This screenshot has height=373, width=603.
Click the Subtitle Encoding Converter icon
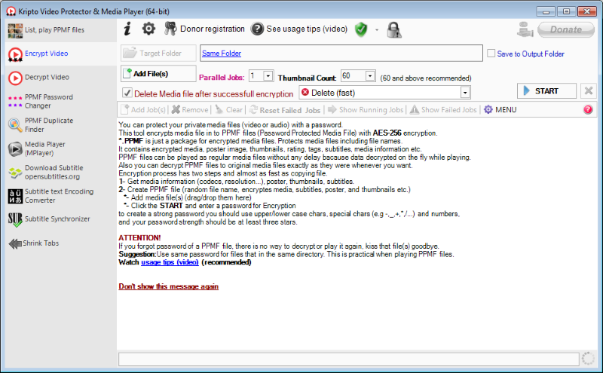click(15, 196)
